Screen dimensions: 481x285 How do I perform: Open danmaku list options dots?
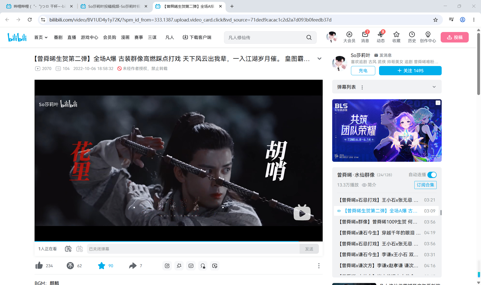tap(362, 87)
